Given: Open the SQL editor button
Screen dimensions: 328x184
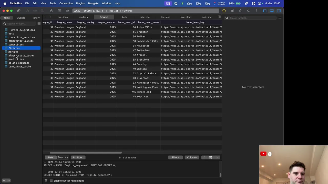Looking at the screenshot, I should click(67, 11).
